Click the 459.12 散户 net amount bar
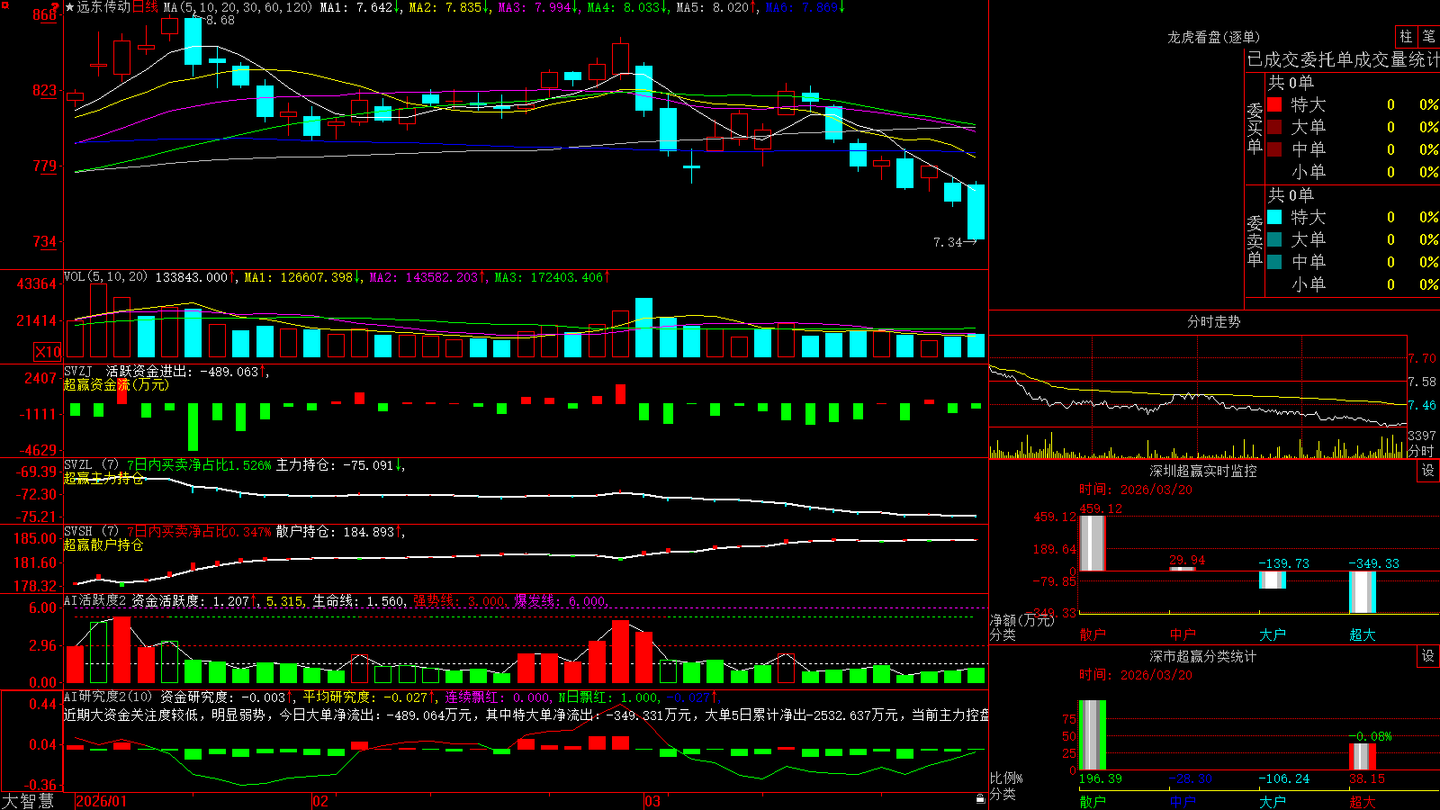Image resolution: width=1440 pixels, height=810 pixels. pyautogui.click(x=1093, y=544)
